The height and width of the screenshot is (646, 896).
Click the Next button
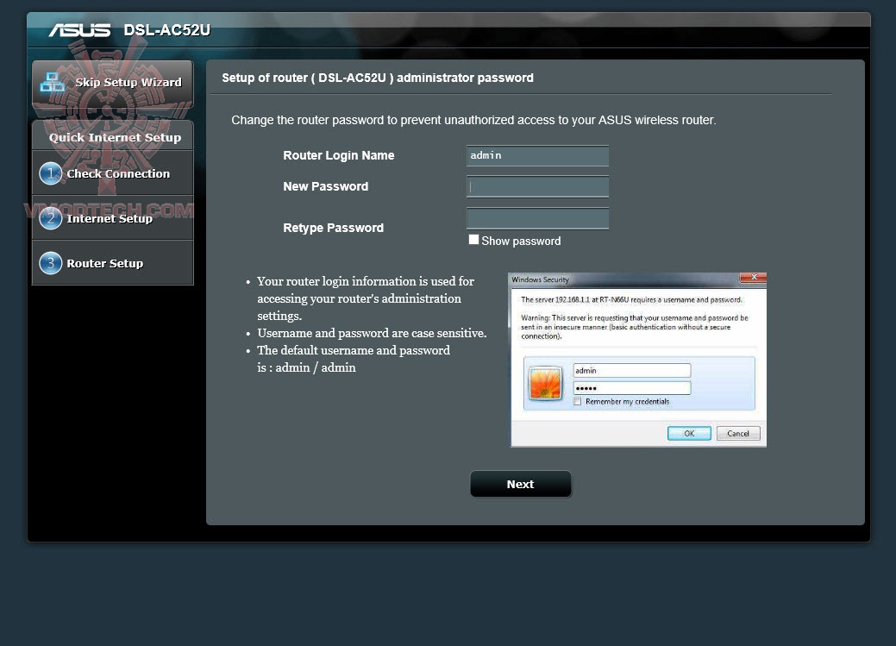521,484
